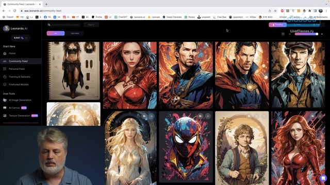Open the speedtest bookmark

[236, 17]
